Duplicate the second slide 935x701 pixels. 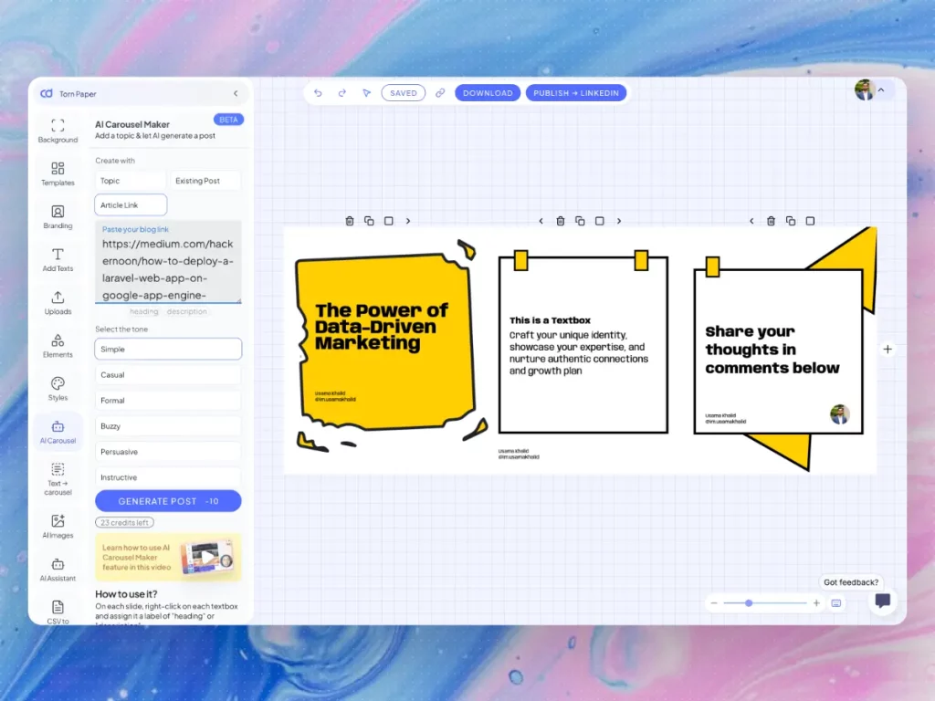click(x=580, y=220)
